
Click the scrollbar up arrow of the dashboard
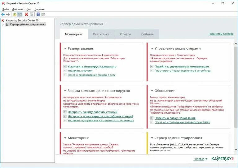coord(236,44)
